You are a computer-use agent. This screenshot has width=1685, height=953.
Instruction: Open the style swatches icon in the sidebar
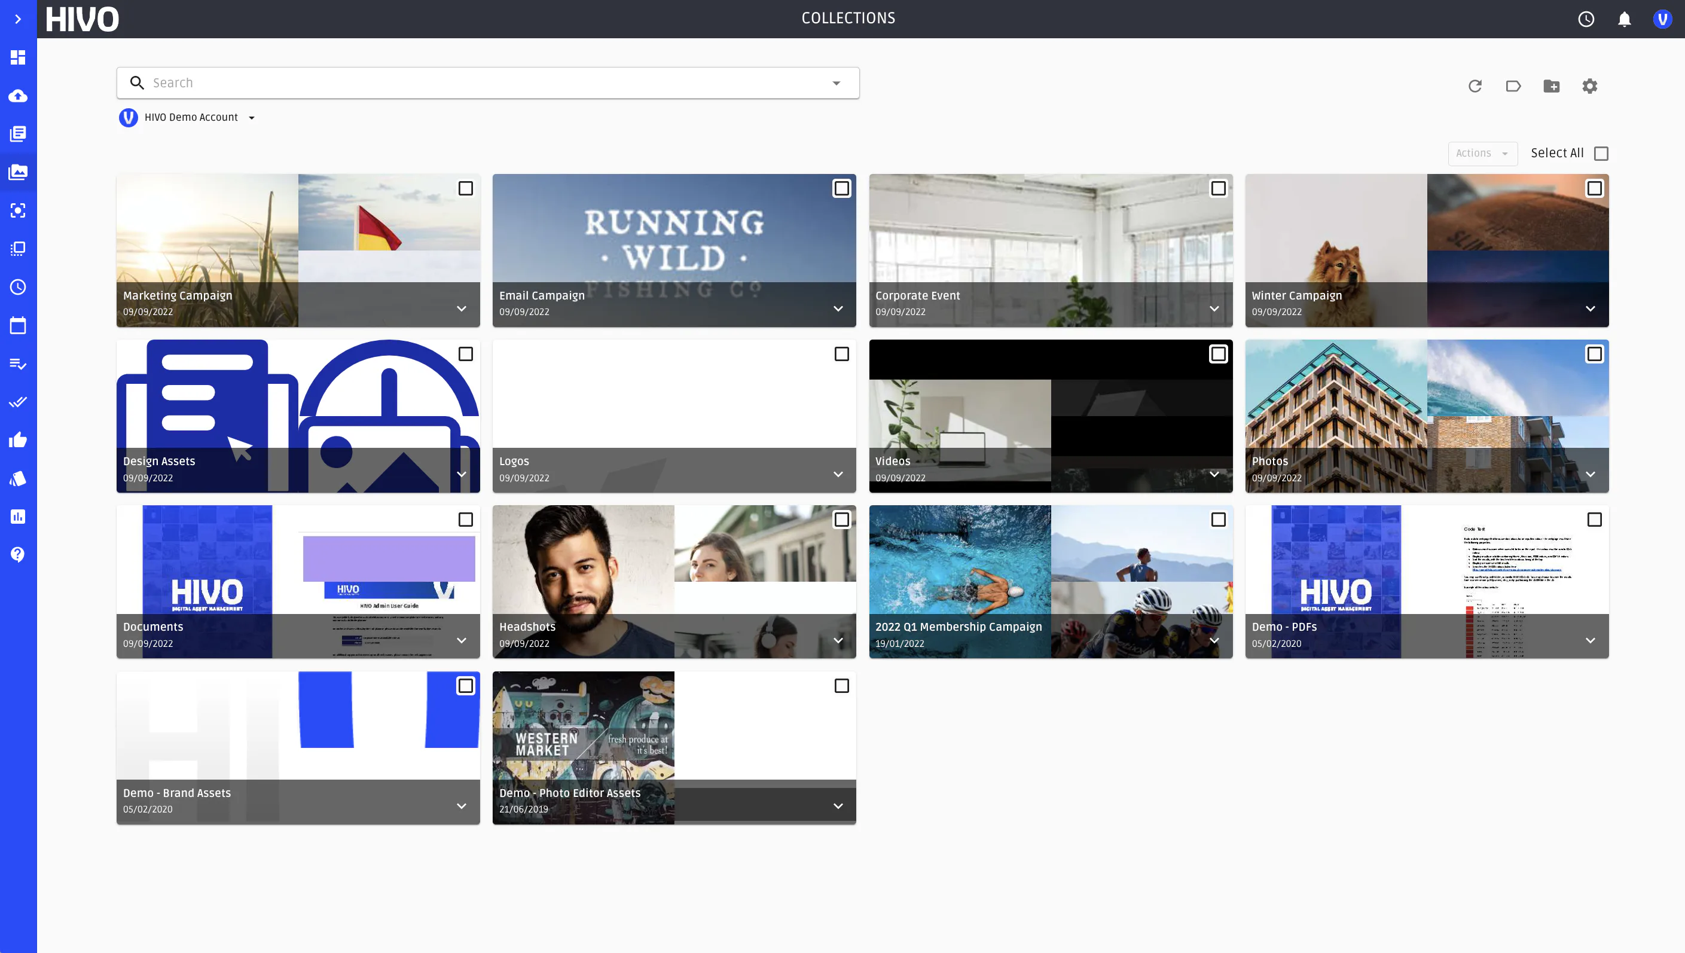[18, 478]
